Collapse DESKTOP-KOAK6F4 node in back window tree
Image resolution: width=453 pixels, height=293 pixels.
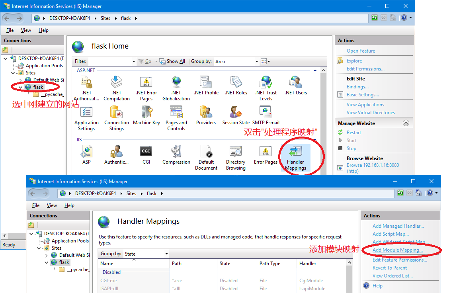(6, 59)
